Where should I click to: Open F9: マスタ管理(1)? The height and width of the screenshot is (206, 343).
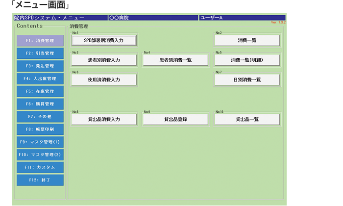pyautogui.click(x=40, y=142)
